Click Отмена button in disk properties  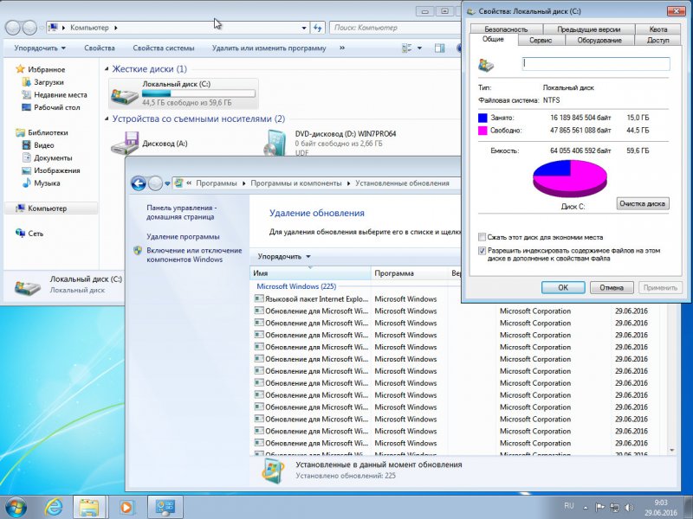pos(612,287)
